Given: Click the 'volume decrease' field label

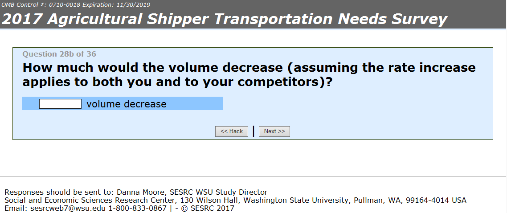Looking at the screenshot, I should tap(127, 104).
